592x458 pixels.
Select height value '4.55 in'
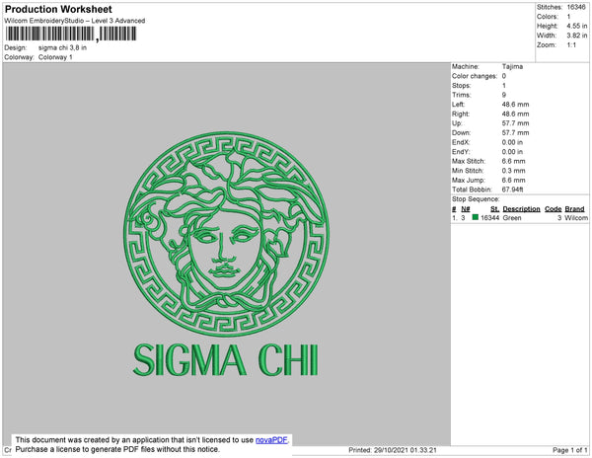[x=577, y=26]
